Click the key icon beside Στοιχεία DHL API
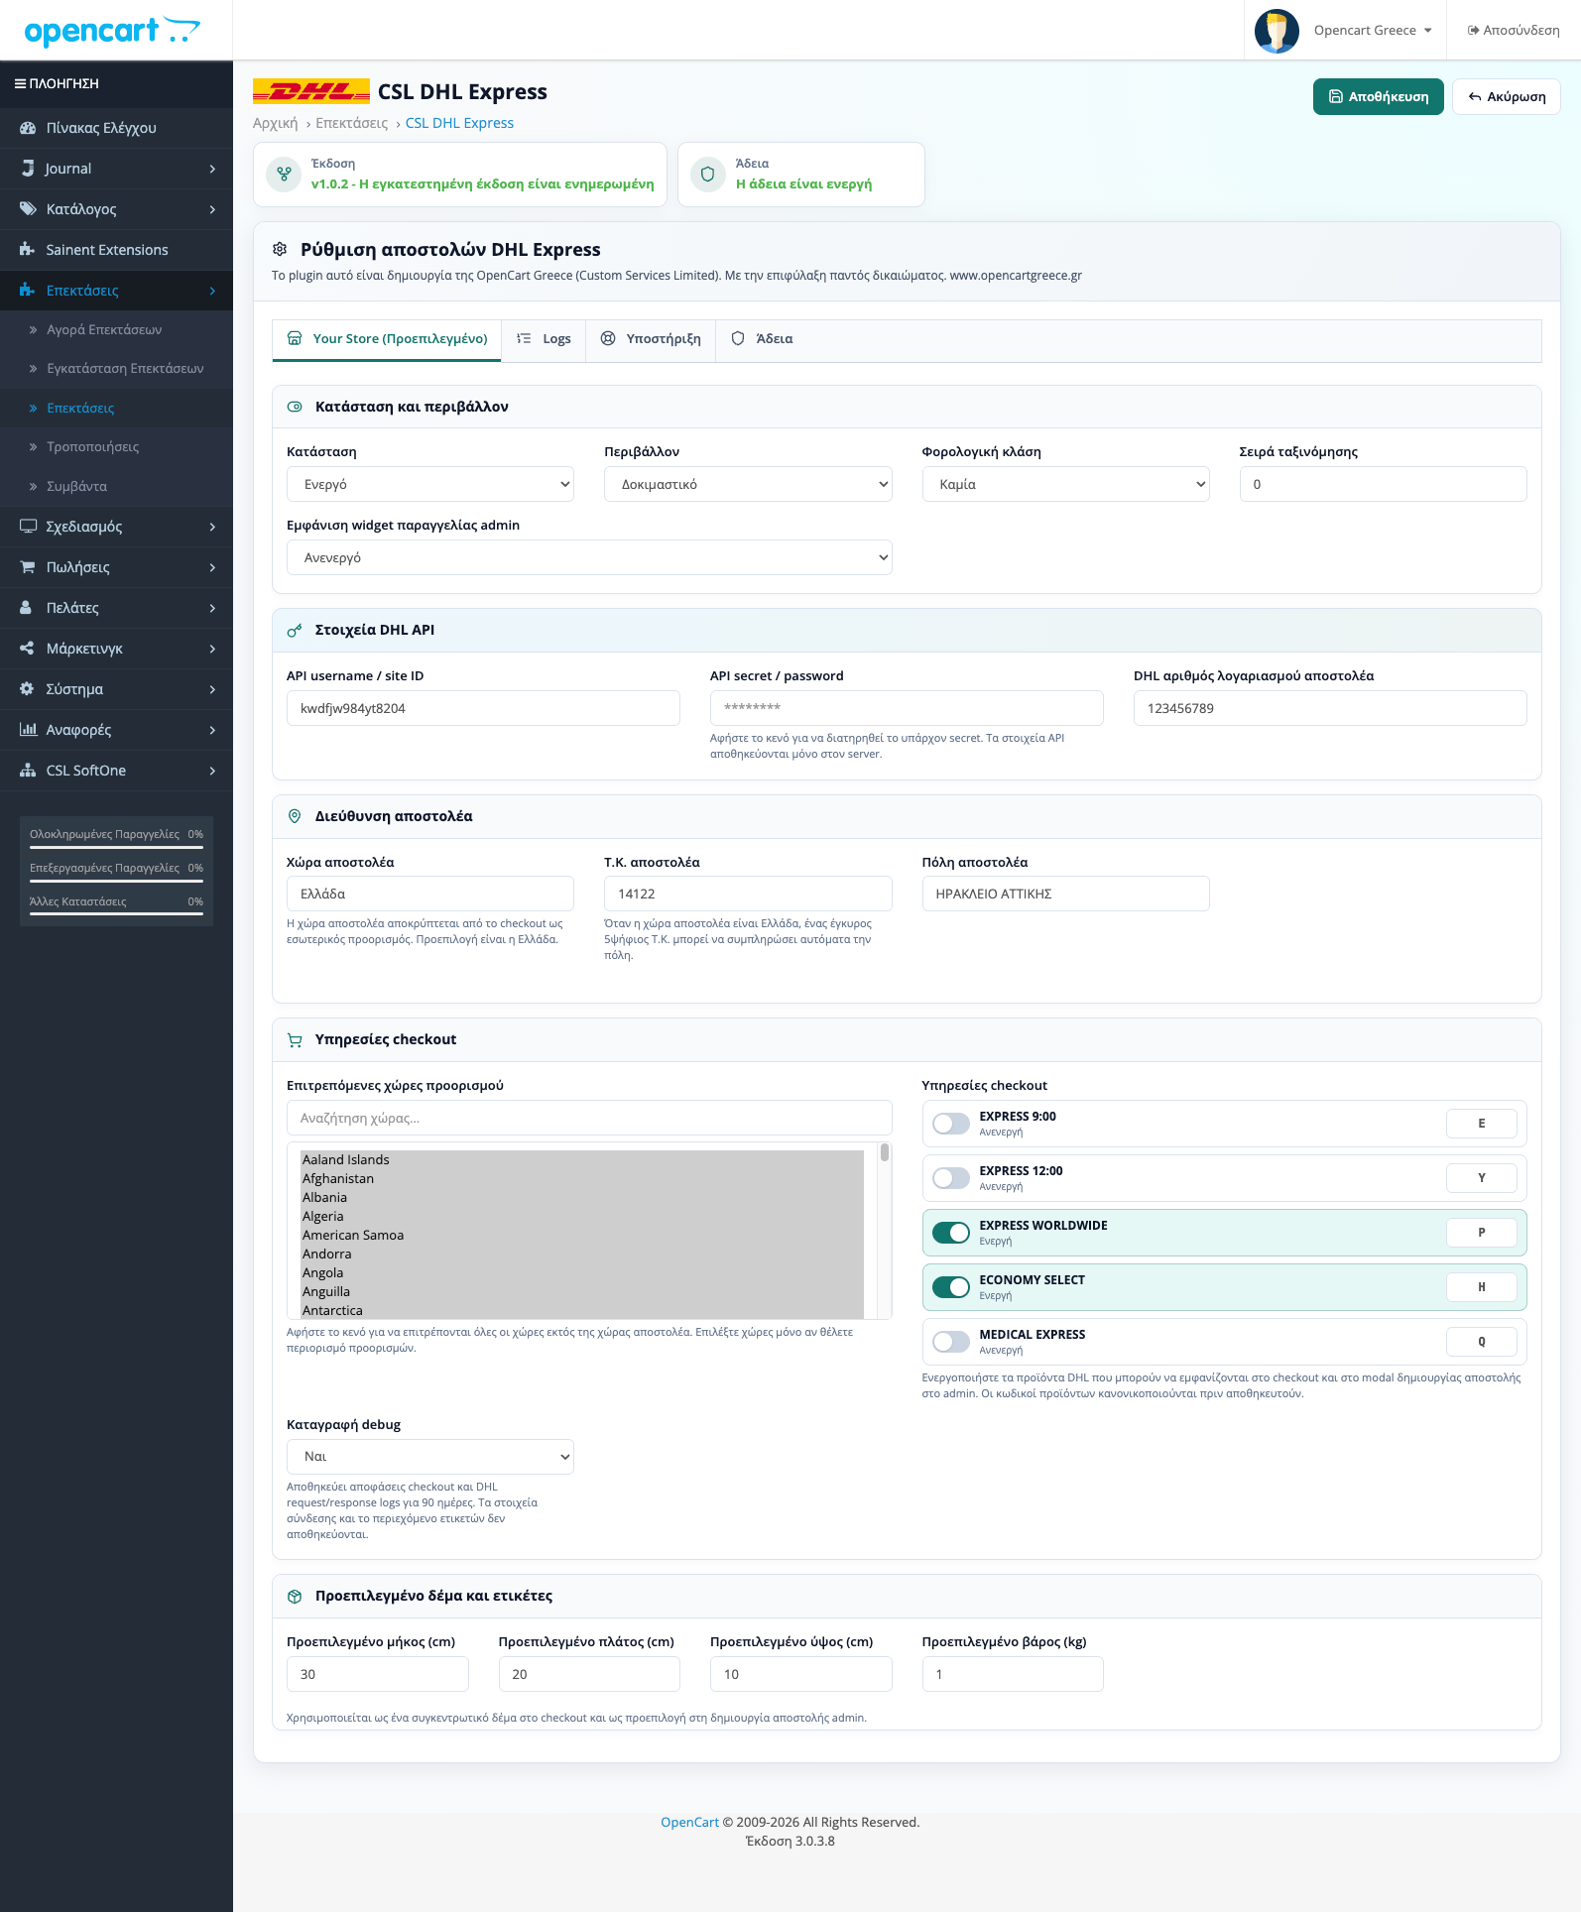The image size is (1581, 1912). pos(295,631)
